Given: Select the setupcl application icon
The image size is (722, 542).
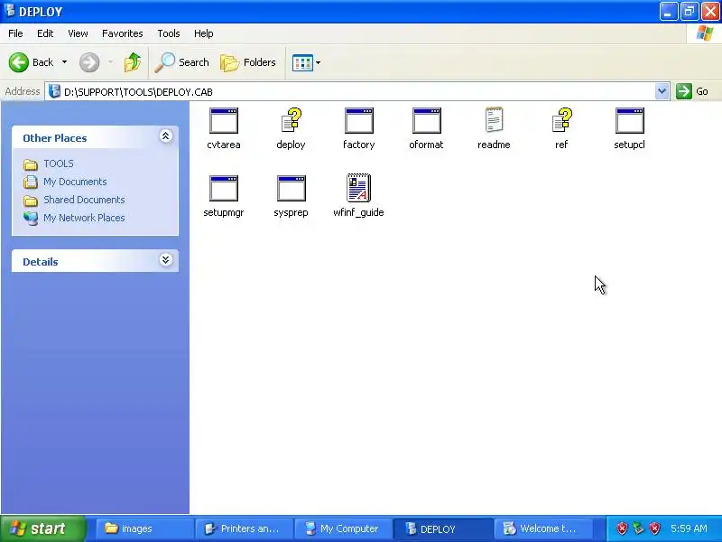Looking at the screenshot, I should (629, 121).
